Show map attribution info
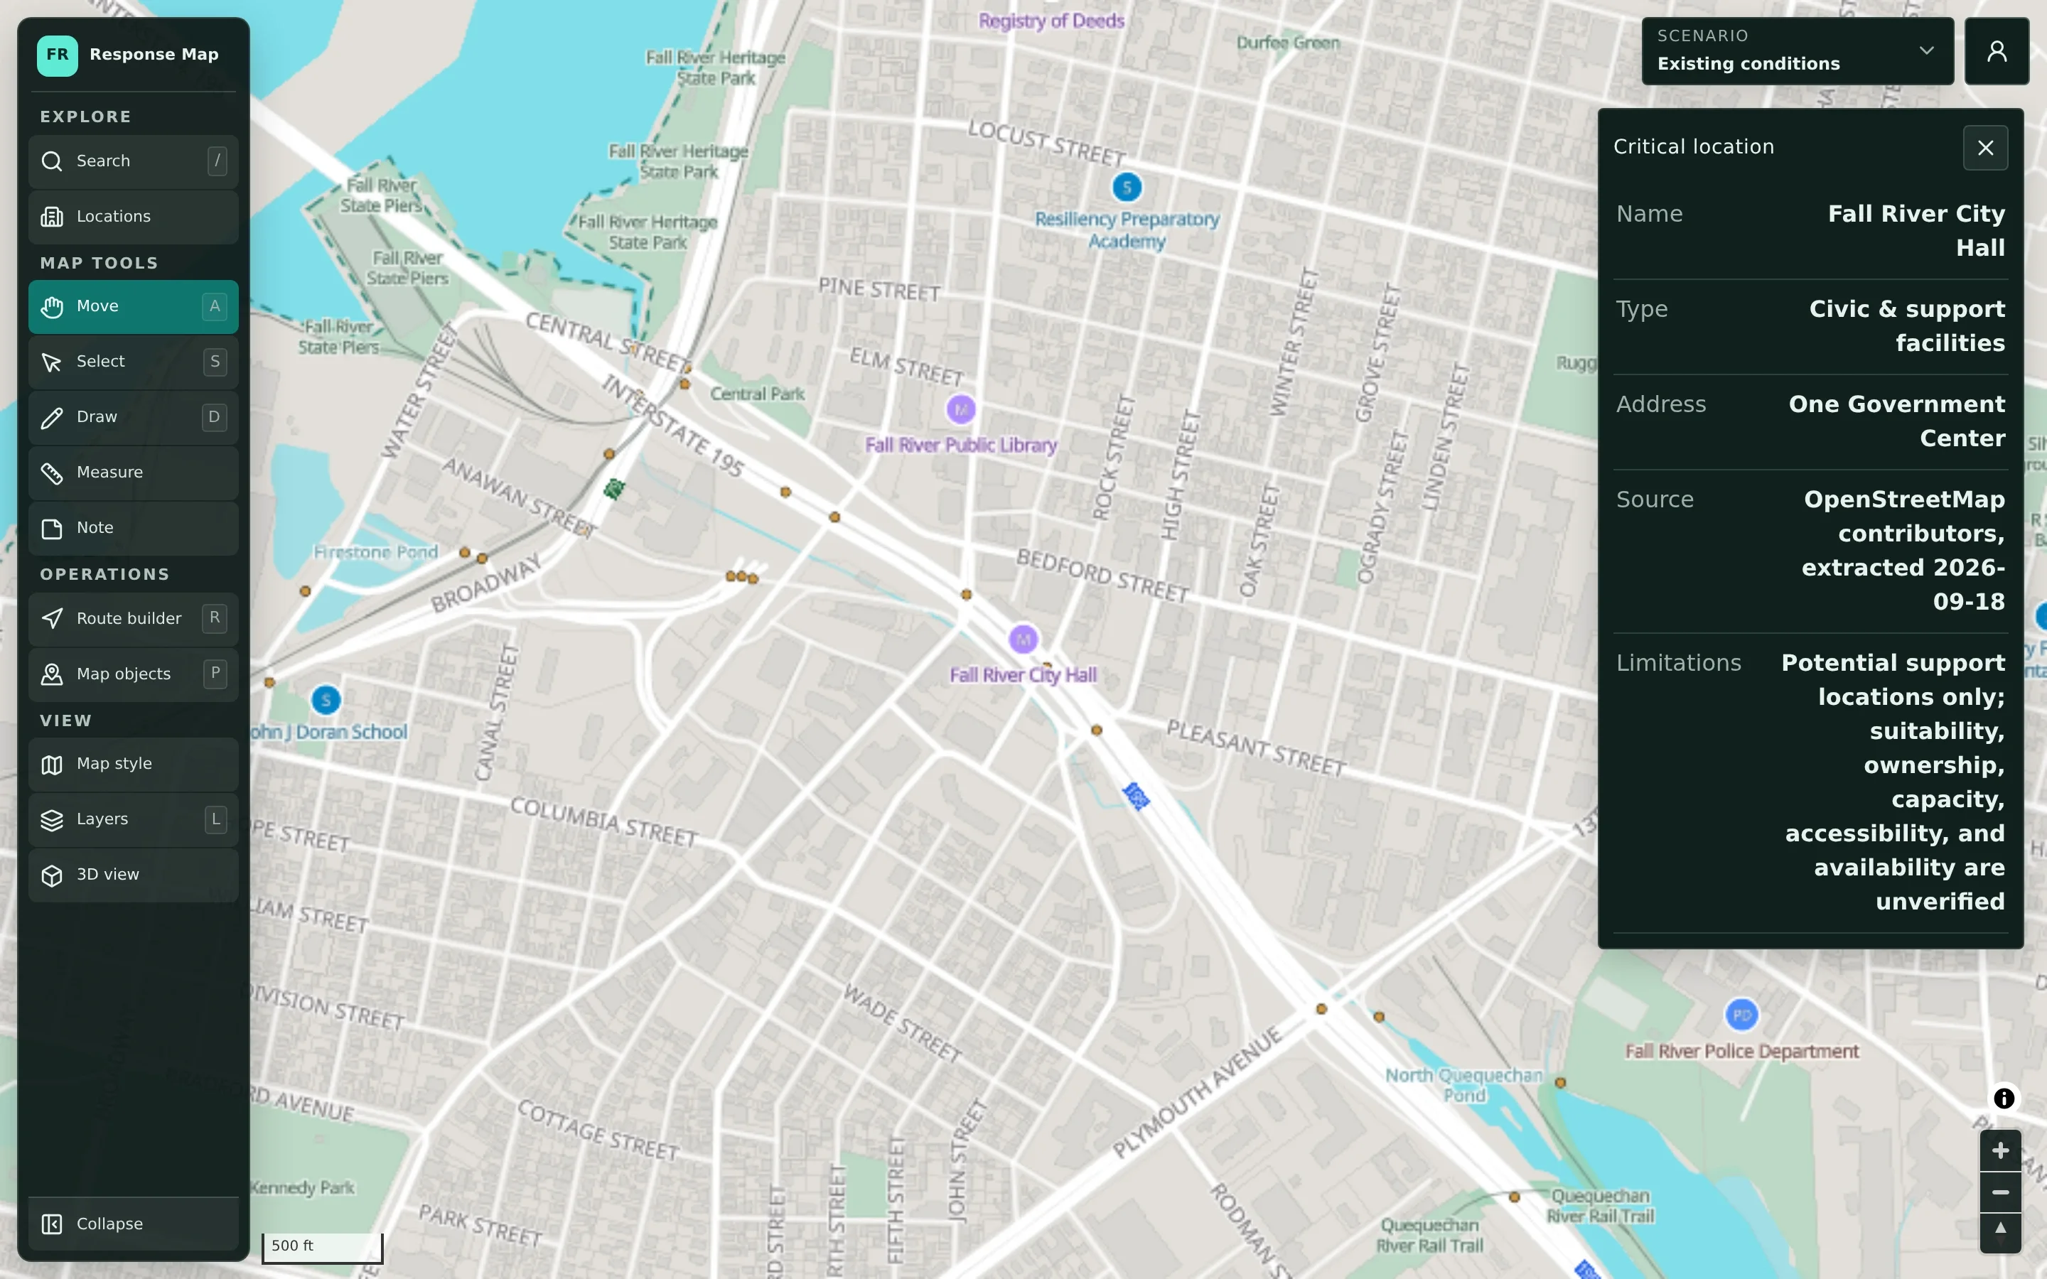Screen dimensions: 2047x1279 click(x=2004, y=1098)
